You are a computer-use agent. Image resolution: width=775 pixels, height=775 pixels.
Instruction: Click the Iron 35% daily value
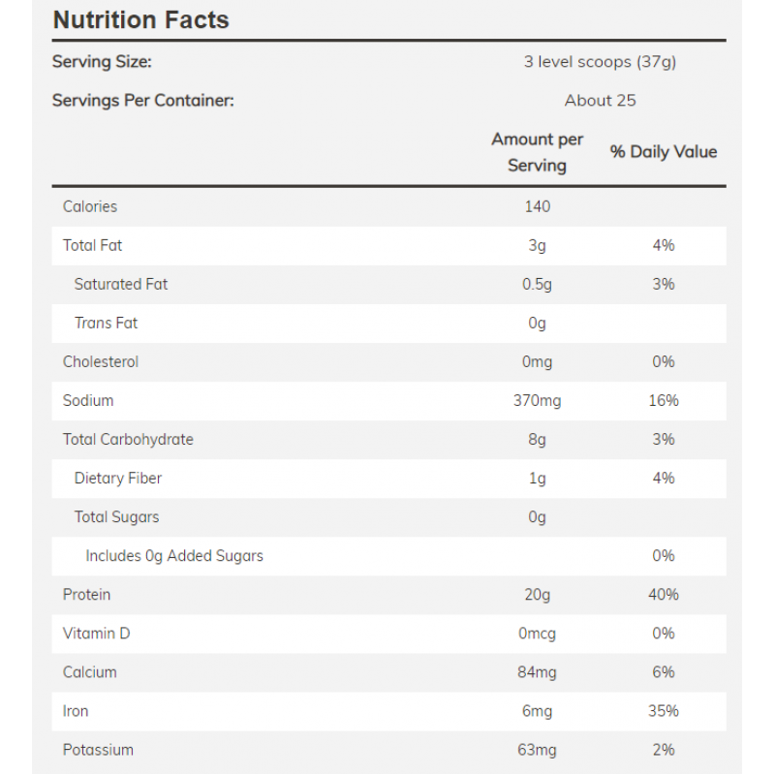point(664,710)
